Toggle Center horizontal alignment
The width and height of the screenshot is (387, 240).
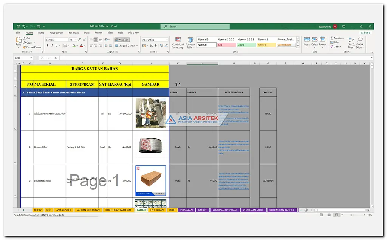(x=96, y=46)
